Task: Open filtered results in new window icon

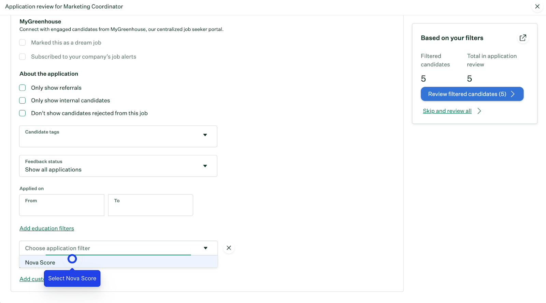Action: pos(523,38)
